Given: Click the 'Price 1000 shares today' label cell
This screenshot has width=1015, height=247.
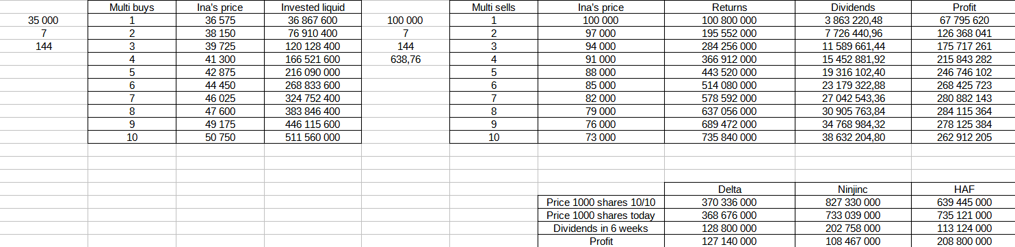Looking at the screenshot, I should point(601,216).
